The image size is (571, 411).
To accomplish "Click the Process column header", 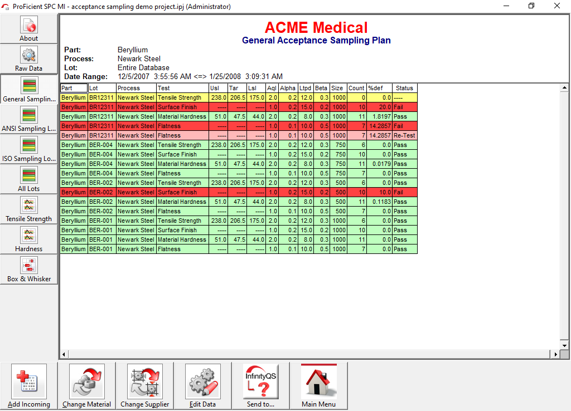I will tap(136, 88).
